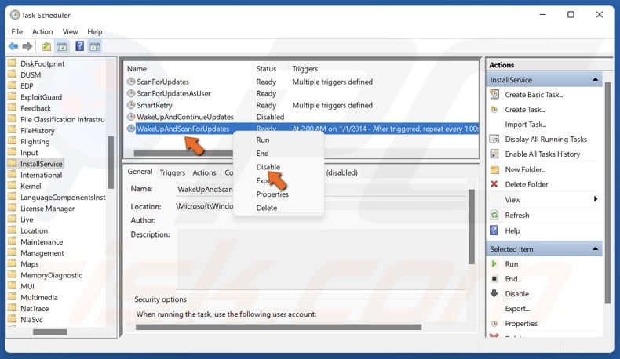Open the File menu
This screenshot has height=359, width=620.
click(x=17, y=31)
